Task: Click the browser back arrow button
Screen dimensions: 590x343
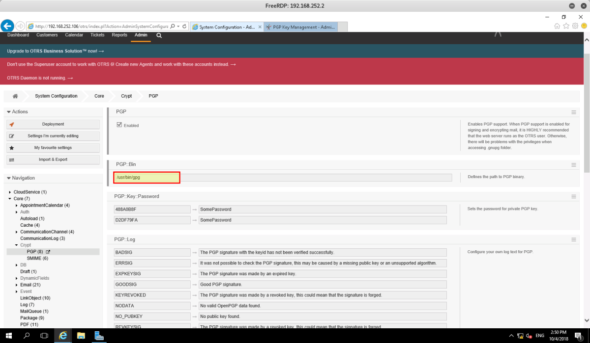Action: 7,25
